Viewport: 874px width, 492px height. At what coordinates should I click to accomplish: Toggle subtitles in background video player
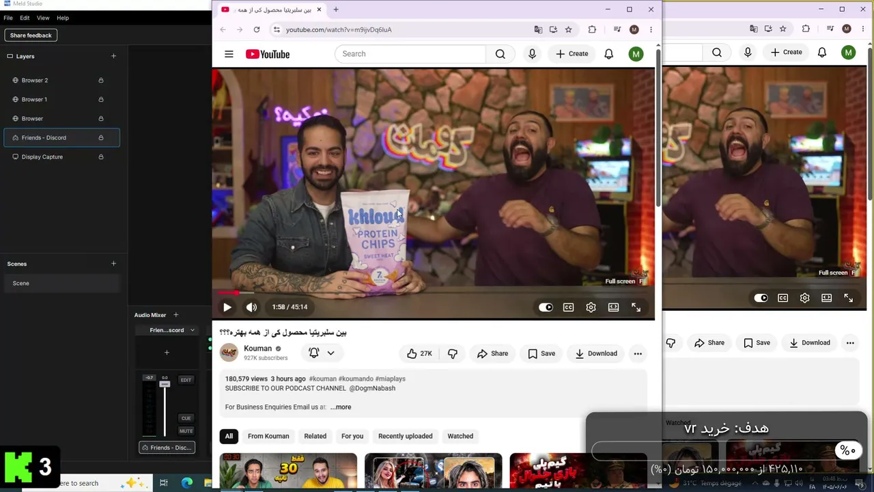tap(783, 298)
